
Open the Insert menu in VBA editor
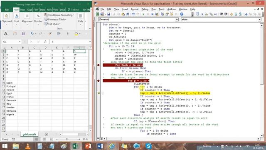pyautogui.click(x=125, y=9)
